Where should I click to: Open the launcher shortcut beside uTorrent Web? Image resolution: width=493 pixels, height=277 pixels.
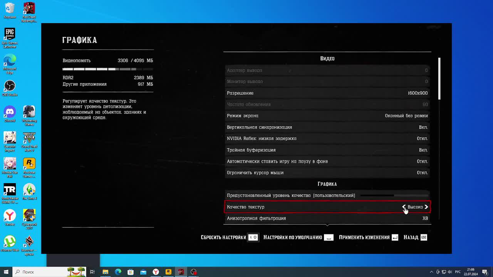click(29, 245)
